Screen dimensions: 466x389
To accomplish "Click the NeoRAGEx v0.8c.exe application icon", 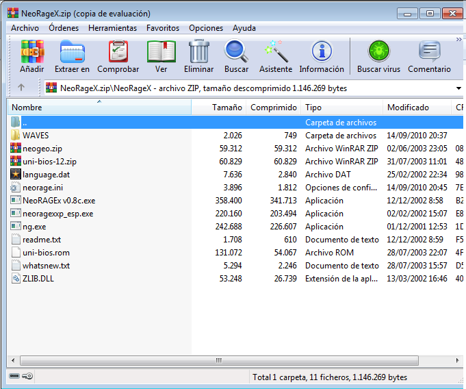I will pyautogui.click(x=16, y=200).
